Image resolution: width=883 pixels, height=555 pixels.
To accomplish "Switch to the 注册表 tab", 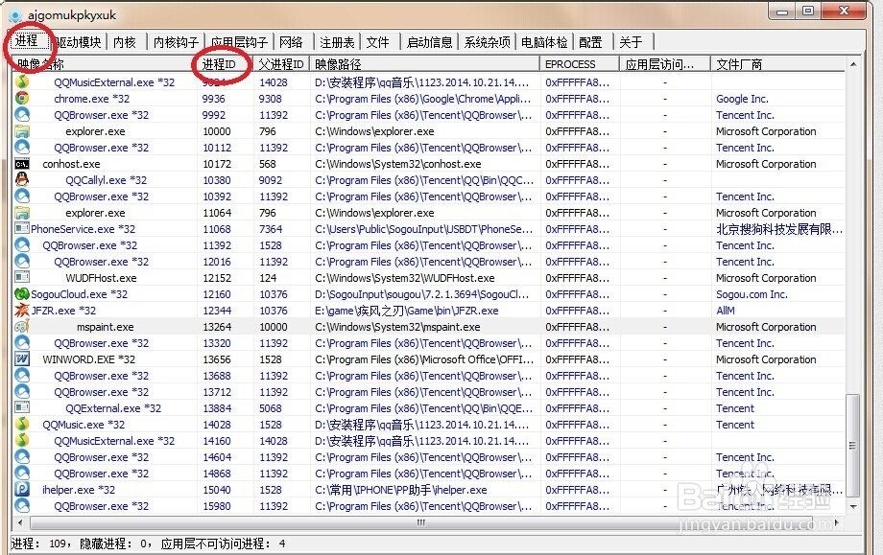I will 337,42.
